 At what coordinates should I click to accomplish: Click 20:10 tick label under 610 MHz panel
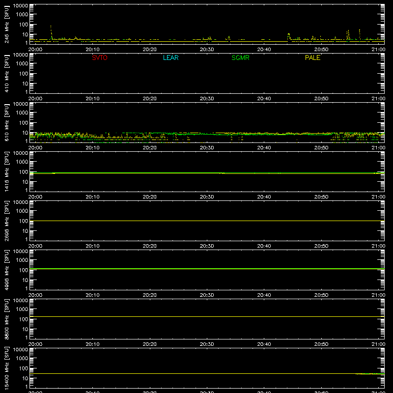[92, 148]
